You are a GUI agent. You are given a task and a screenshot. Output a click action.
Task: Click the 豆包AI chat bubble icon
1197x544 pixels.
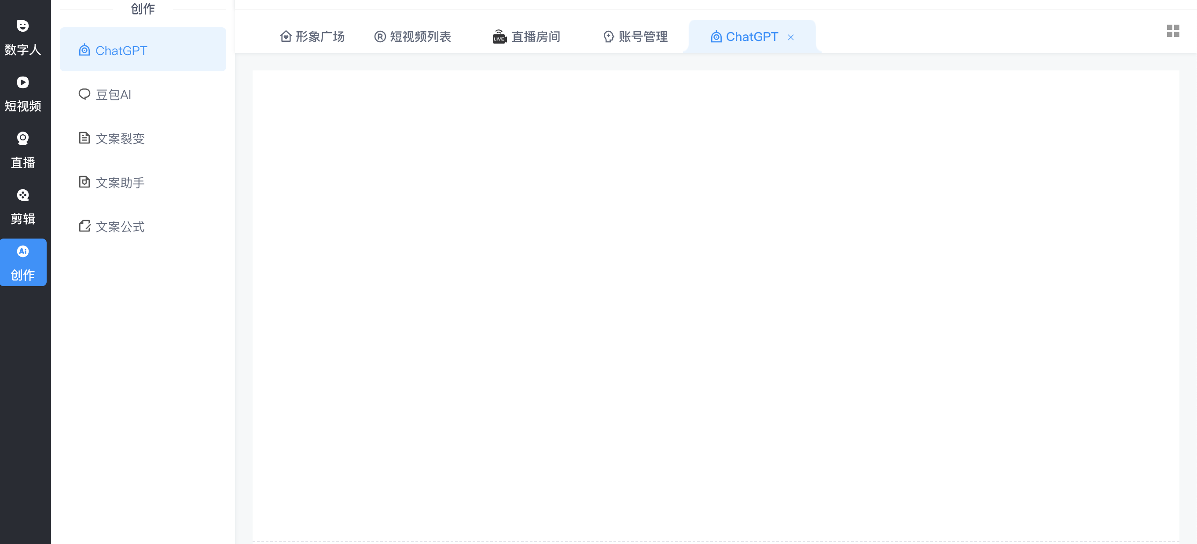pos(84,94)
